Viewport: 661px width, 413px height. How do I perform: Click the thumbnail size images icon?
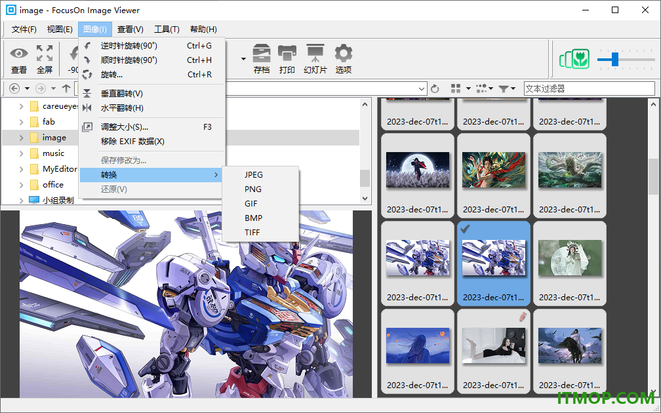pyautogui.click(x=574, y=60)
